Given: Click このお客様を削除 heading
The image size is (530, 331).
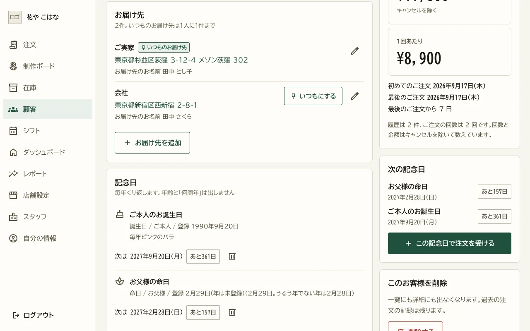Looking at the screenshot, I should tap(417, 283).
